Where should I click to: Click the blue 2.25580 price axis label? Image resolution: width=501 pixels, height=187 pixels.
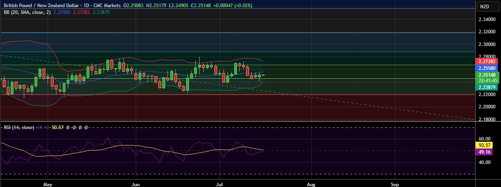click(x=487, y=68)
